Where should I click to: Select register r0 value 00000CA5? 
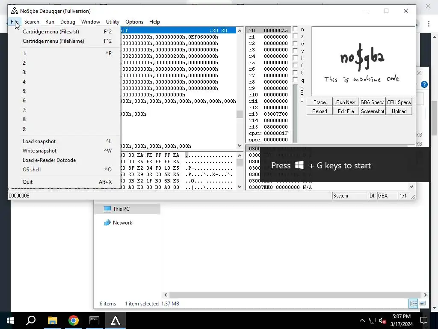click(x=276, y=30)
